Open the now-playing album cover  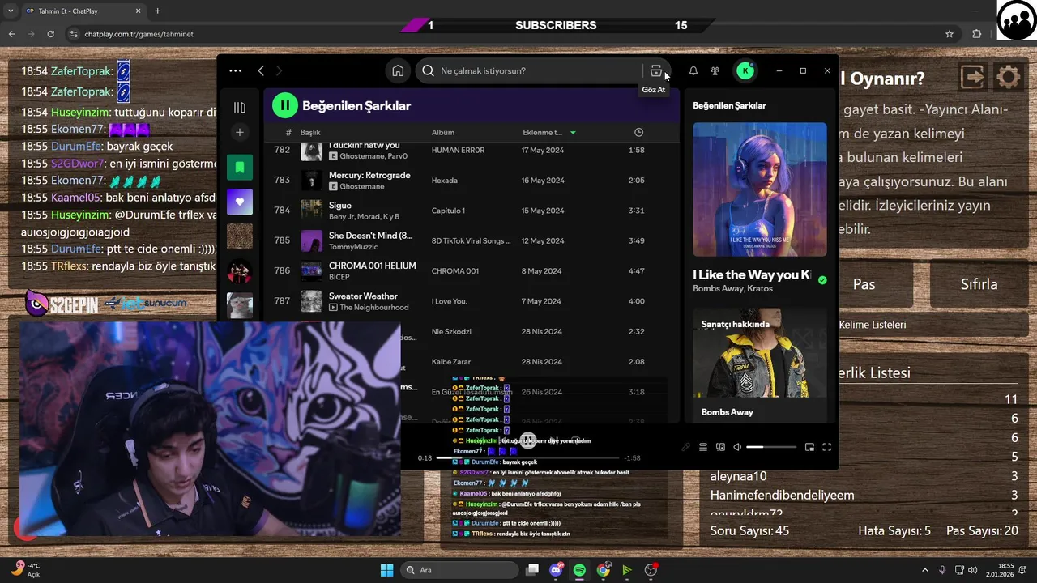[760, 189]
